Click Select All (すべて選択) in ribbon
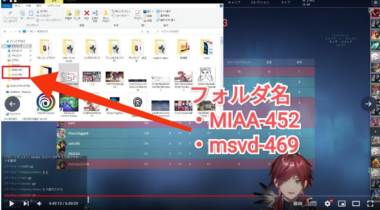 (164, 11)
